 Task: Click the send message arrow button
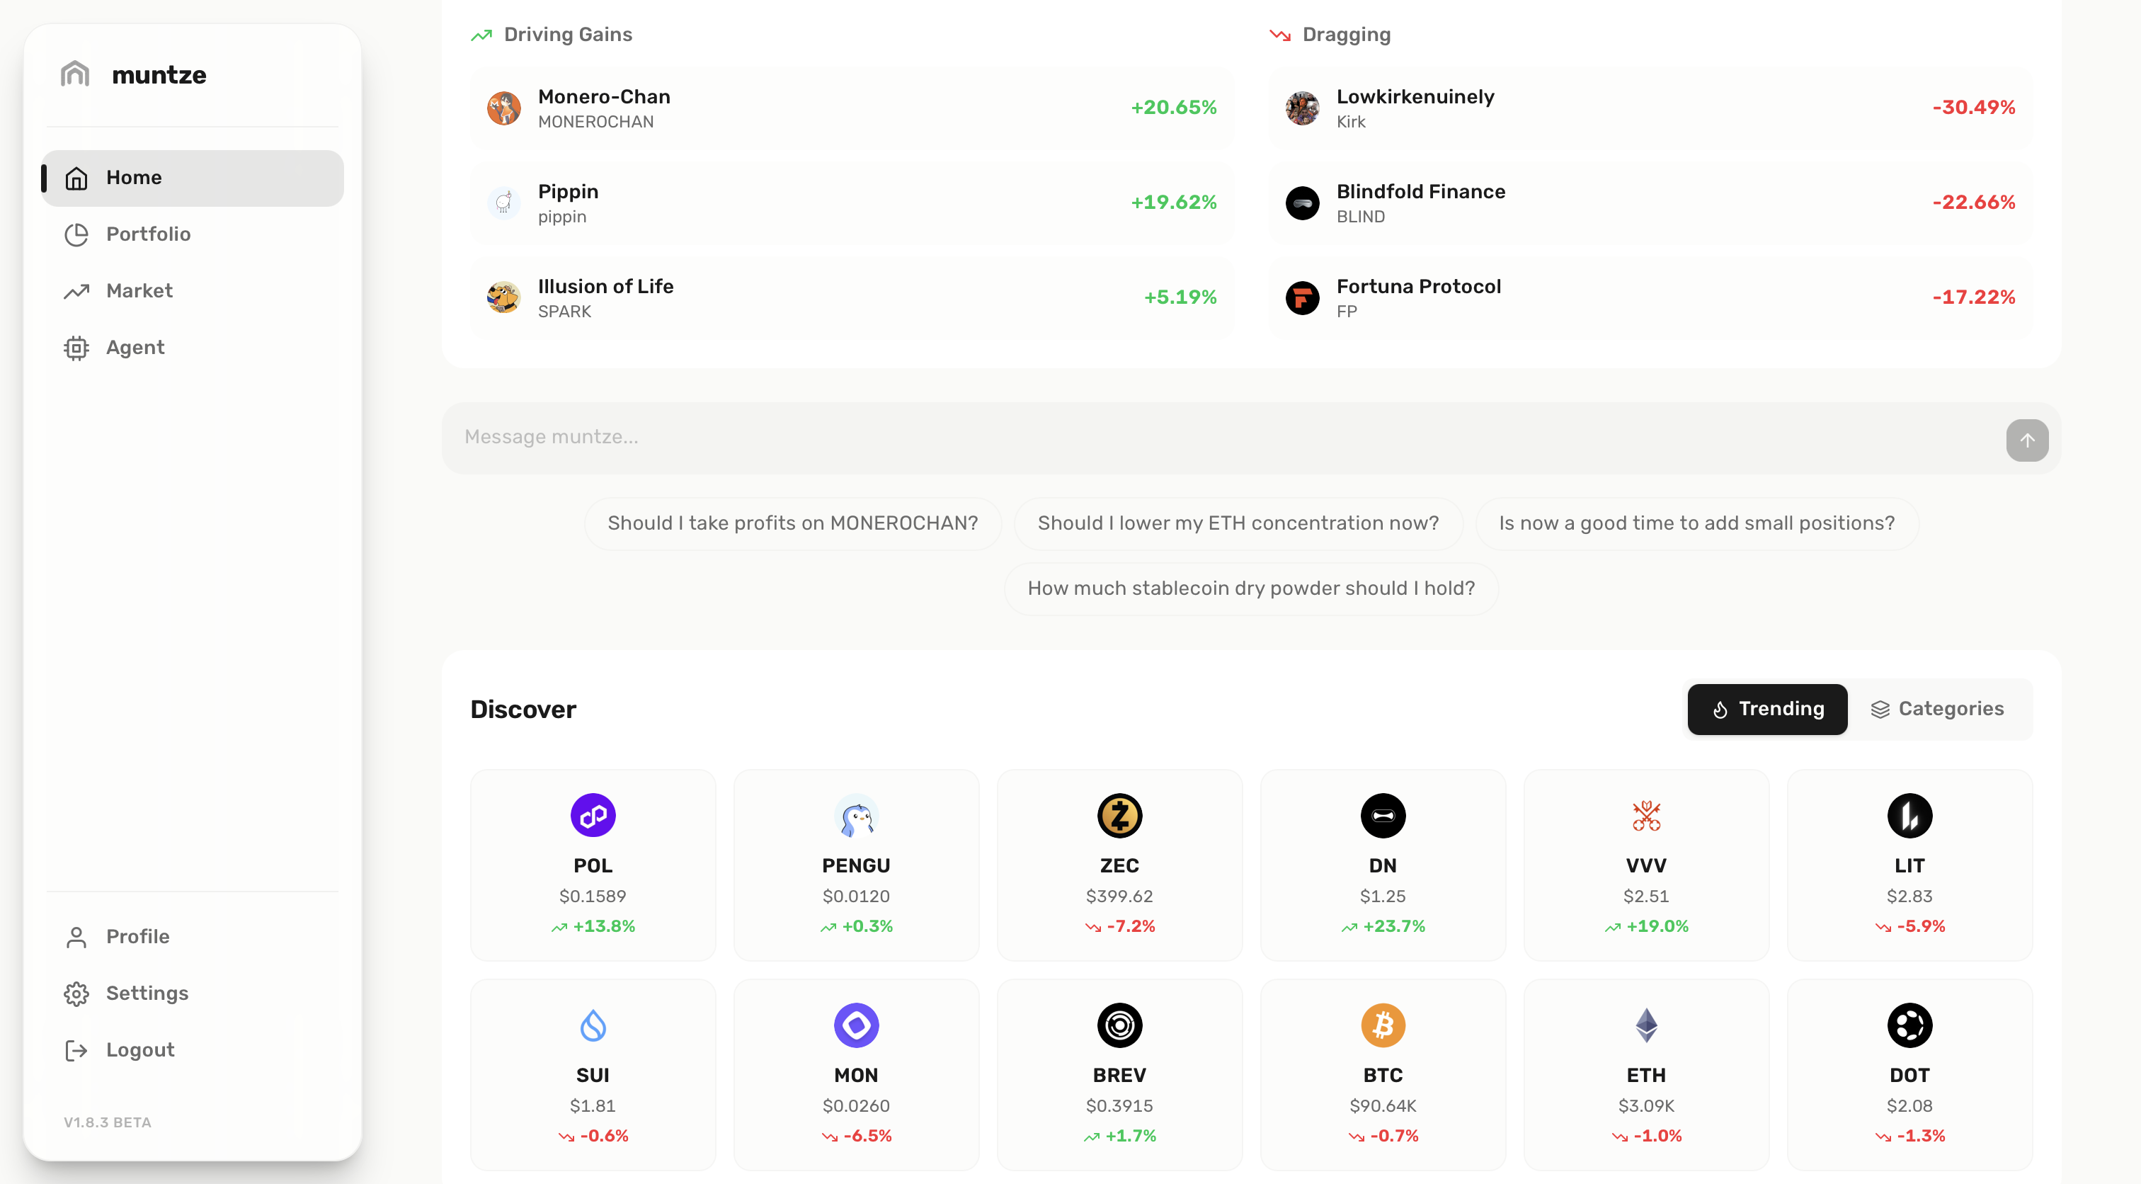pos(2026,440)
